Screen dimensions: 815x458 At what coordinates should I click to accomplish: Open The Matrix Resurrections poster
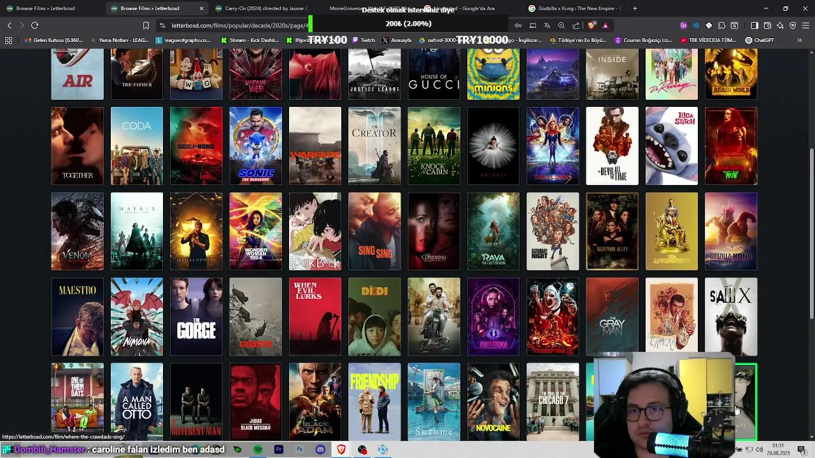pos(137,231)
